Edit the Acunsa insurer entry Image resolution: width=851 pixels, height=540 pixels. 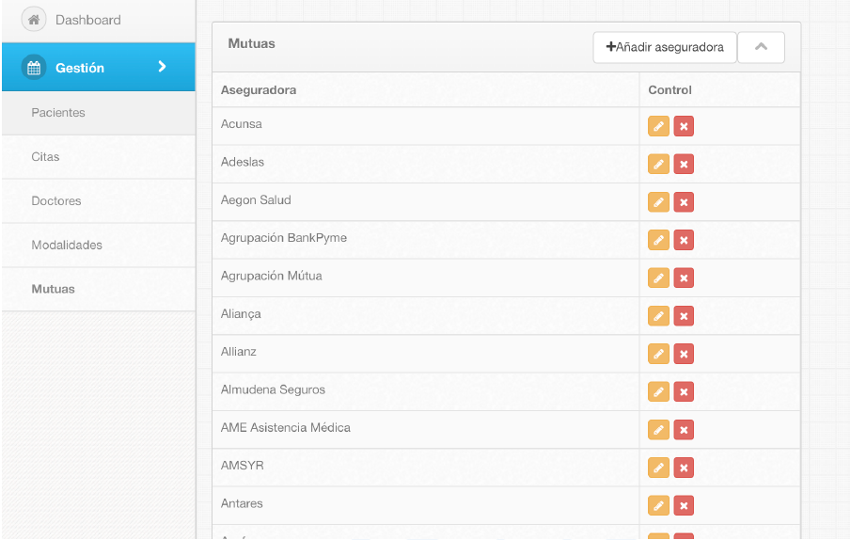coord(658,126)
